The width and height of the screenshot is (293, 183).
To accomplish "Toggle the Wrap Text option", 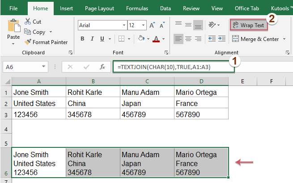I will pyautogui.click(x=249, y=25).
